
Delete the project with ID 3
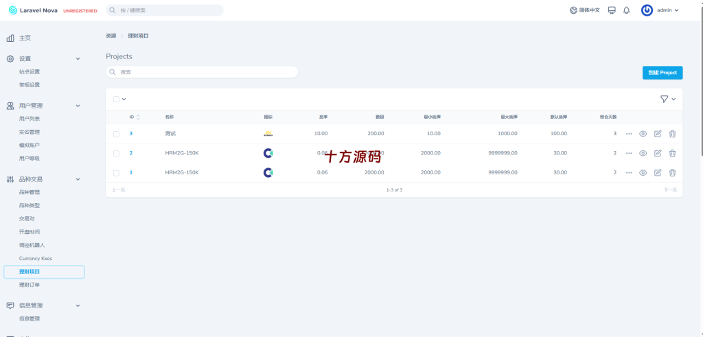(x=673, y=134)
